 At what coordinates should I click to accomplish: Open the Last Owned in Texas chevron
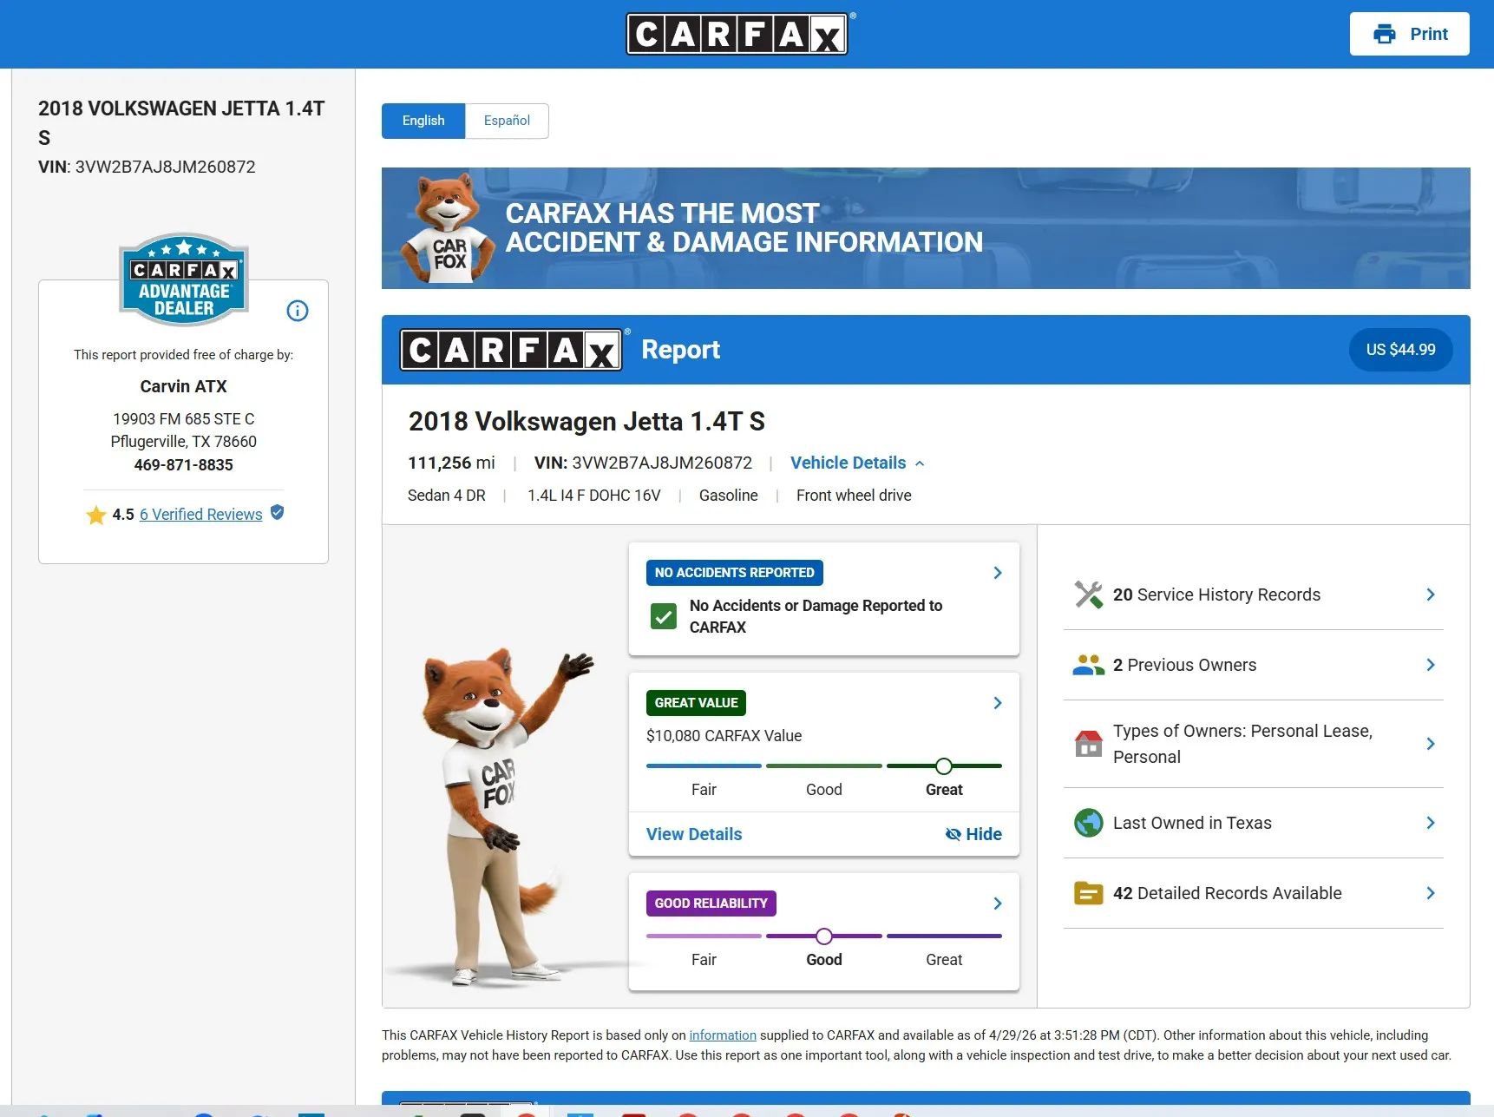[1431, 823]
